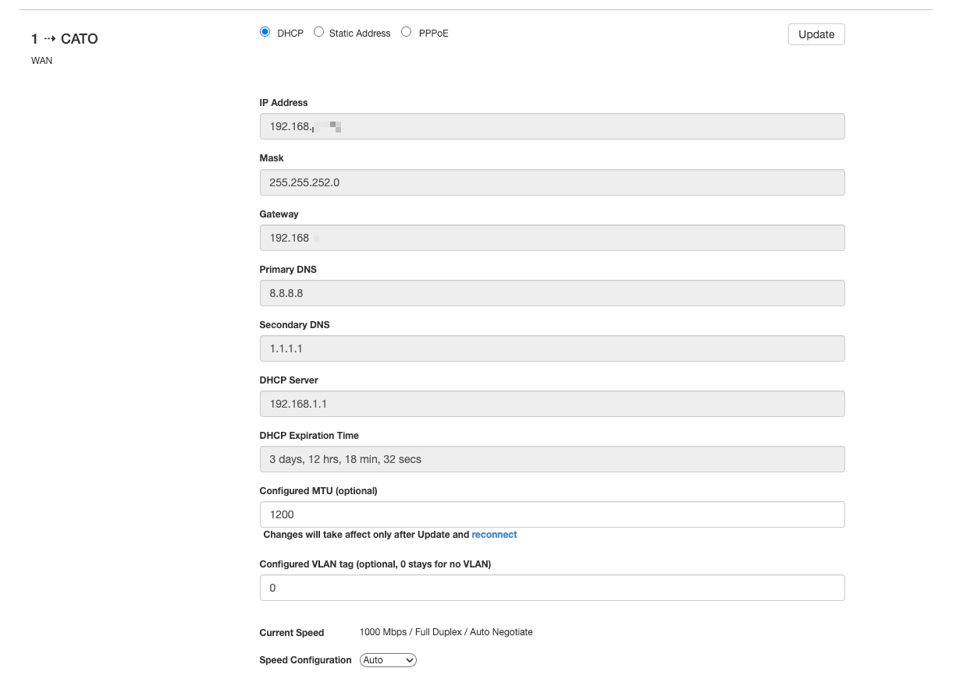Click the IP Address field

[x=552, y=126]
